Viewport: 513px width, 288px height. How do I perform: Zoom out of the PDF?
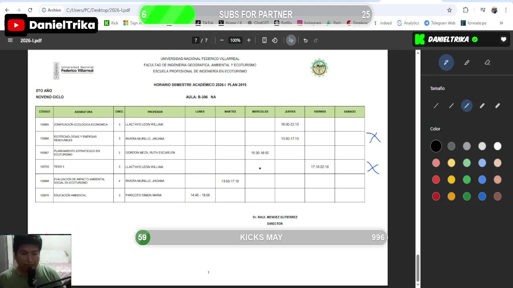[x=222, y=40]
